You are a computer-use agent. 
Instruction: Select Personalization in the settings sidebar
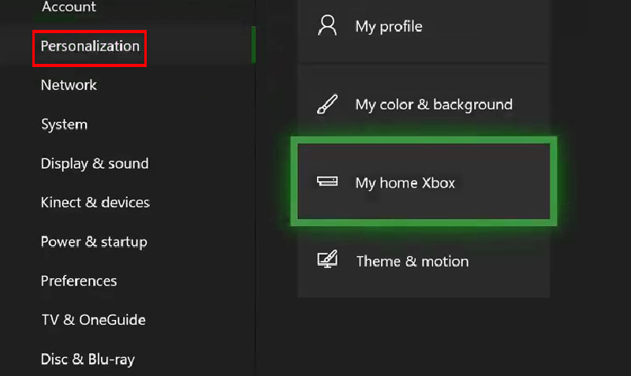click(x=90, y=46)
